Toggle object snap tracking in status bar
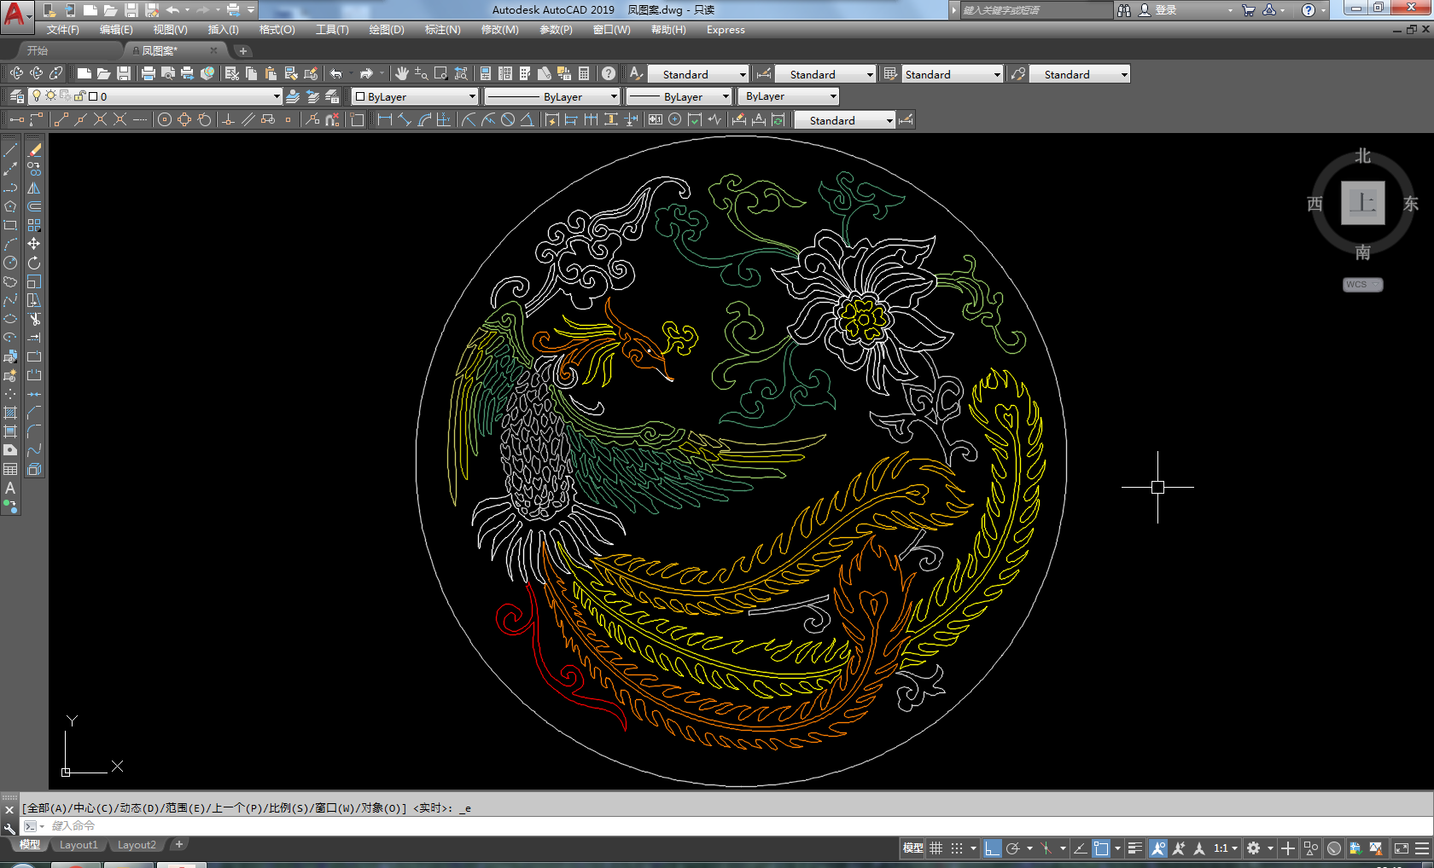1434x868 pixels. 1080,848
